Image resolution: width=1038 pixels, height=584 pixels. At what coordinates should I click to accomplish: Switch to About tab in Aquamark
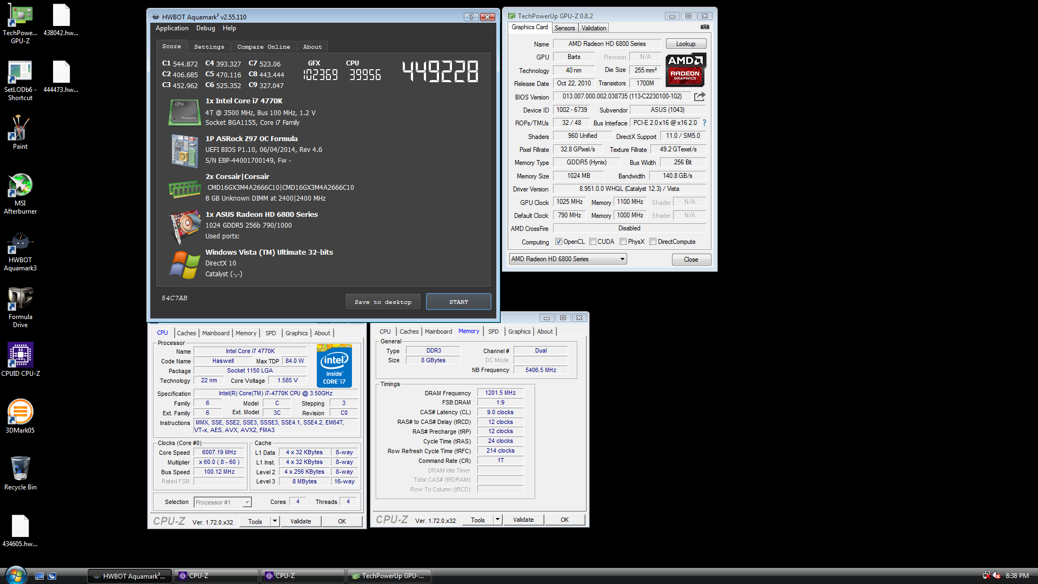pos(312,47)
